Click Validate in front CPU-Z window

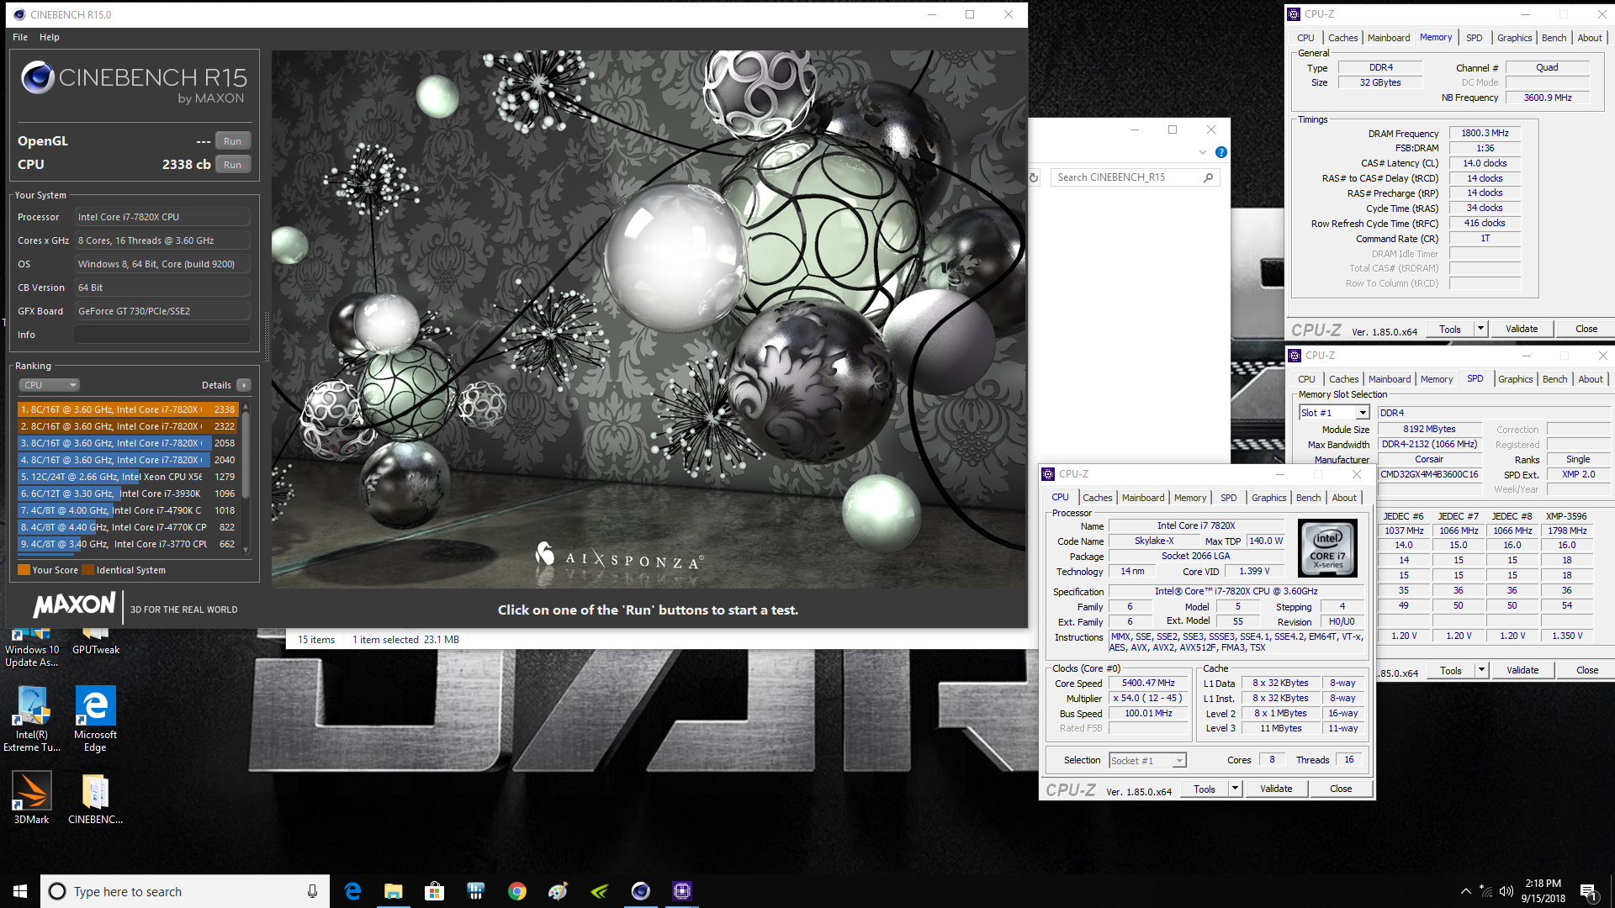(1276, 789)
